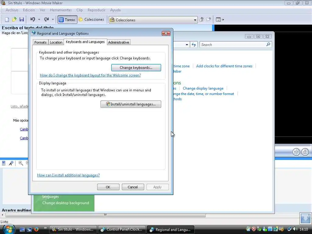Undo last action in Movie Maker

(x=33, y=19)
